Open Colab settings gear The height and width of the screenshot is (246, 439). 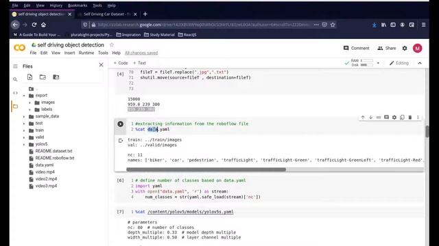[x=405, y=49]
